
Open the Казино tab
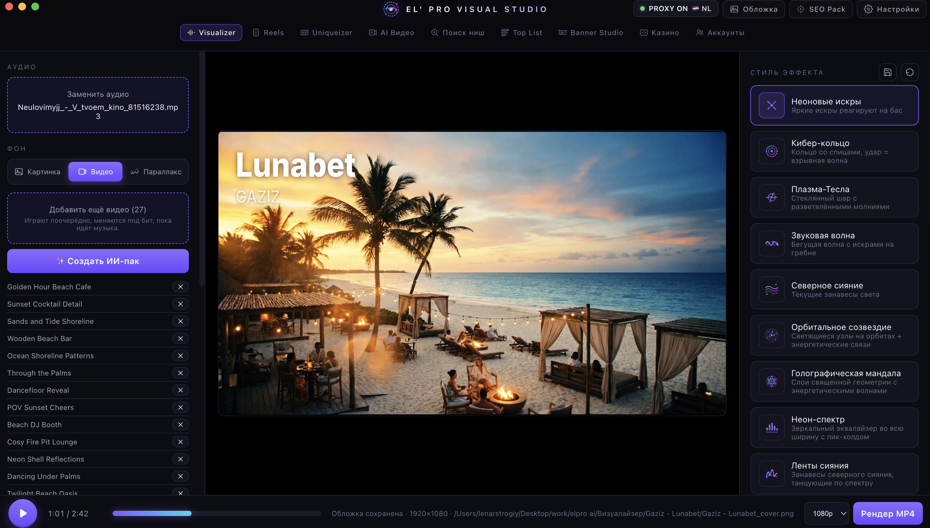pos(659,33)
